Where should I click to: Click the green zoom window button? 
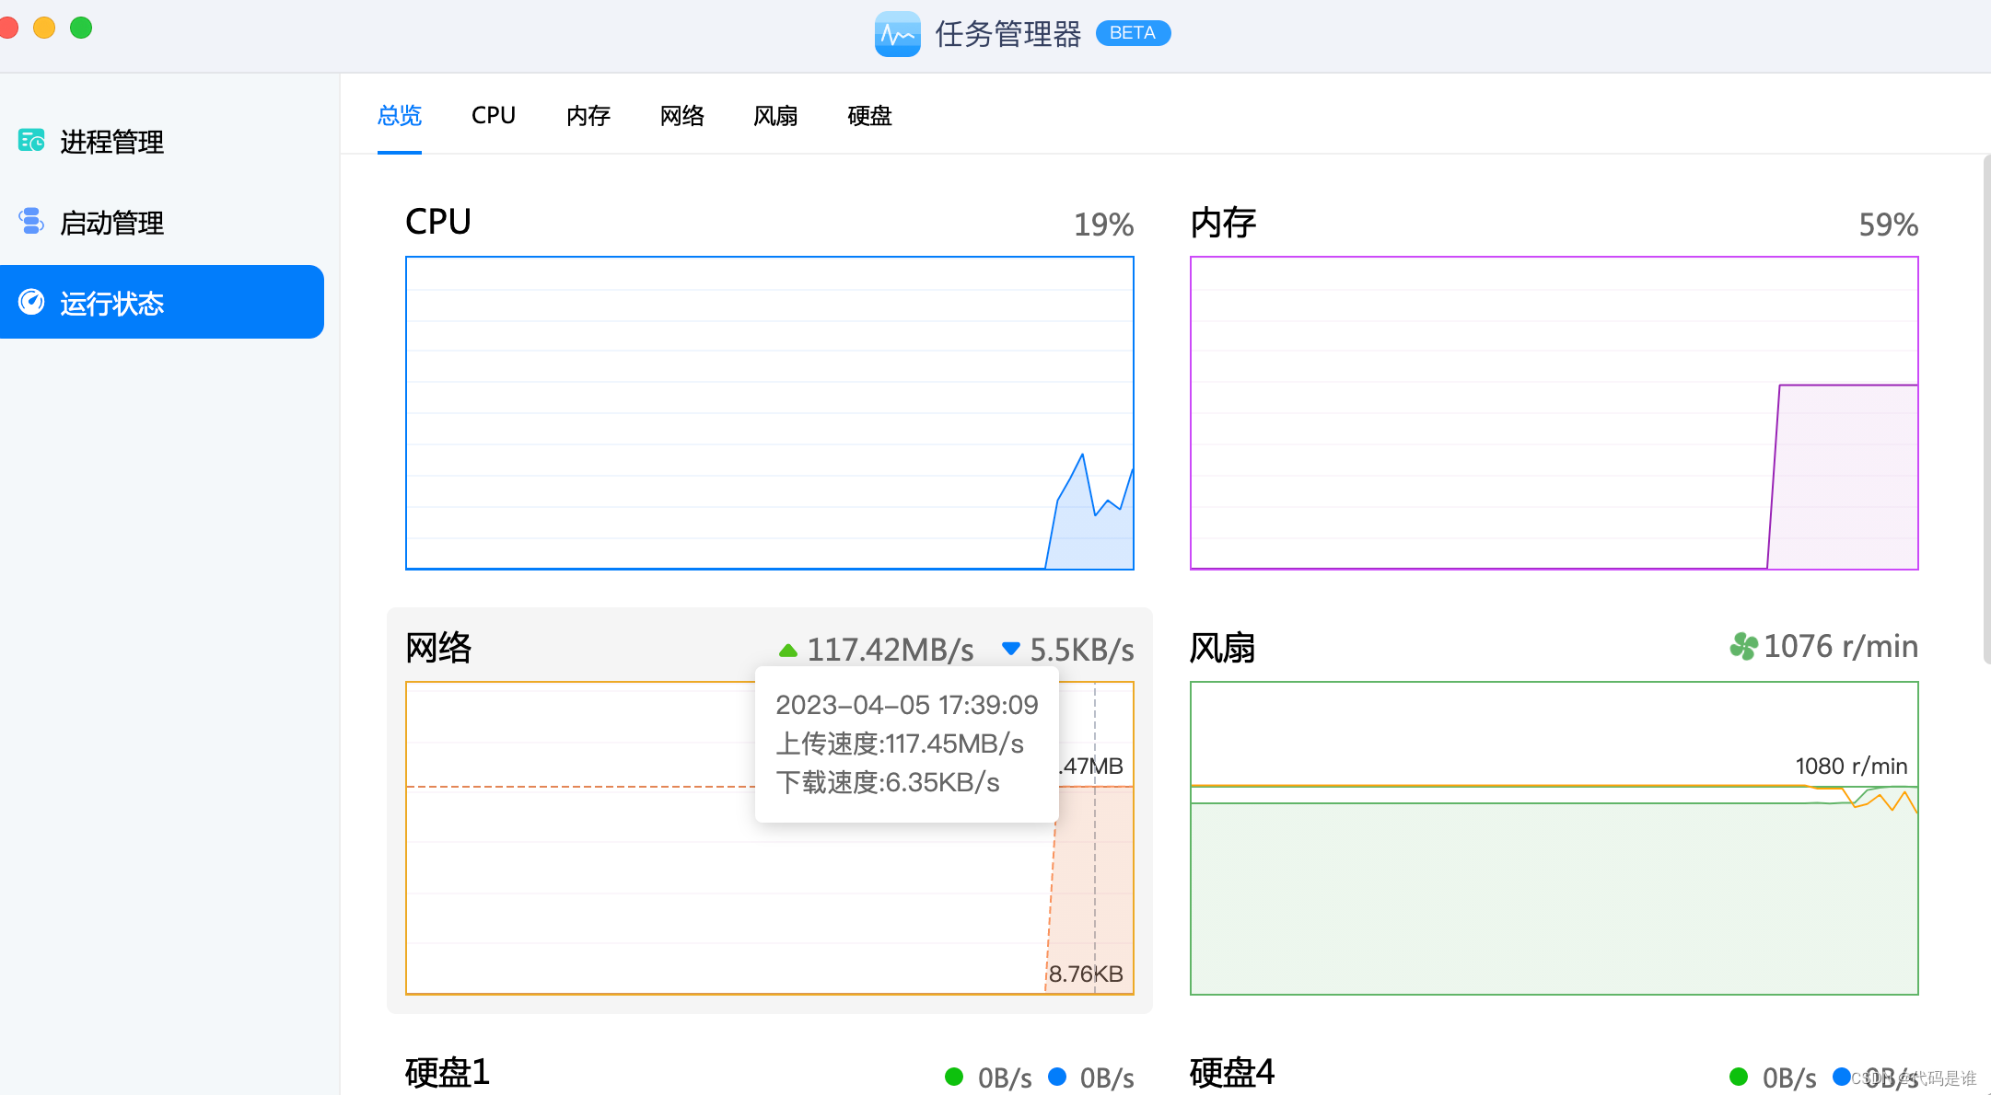coord(81,28)
